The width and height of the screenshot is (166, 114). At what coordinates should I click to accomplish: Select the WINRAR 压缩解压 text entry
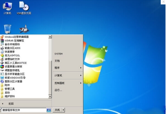(x=14, y=41)
